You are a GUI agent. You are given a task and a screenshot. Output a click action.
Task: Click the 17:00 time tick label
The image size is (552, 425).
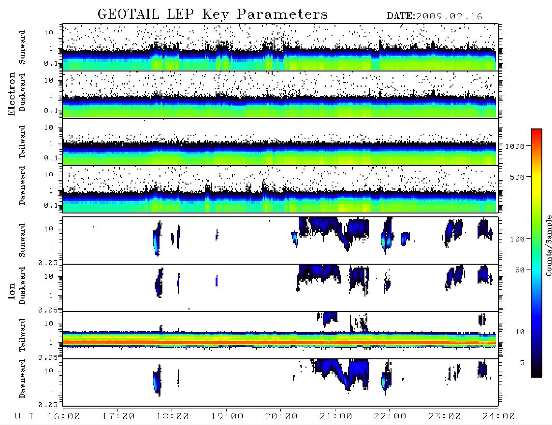pyautogui.click(x=118, y=417)
